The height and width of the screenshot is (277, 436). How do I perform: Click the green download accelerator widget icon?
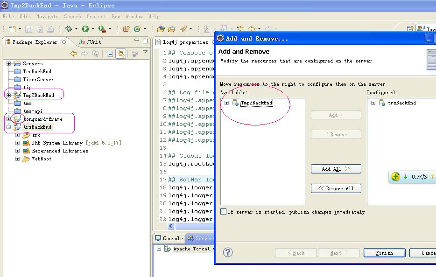(x=395, y=176)
